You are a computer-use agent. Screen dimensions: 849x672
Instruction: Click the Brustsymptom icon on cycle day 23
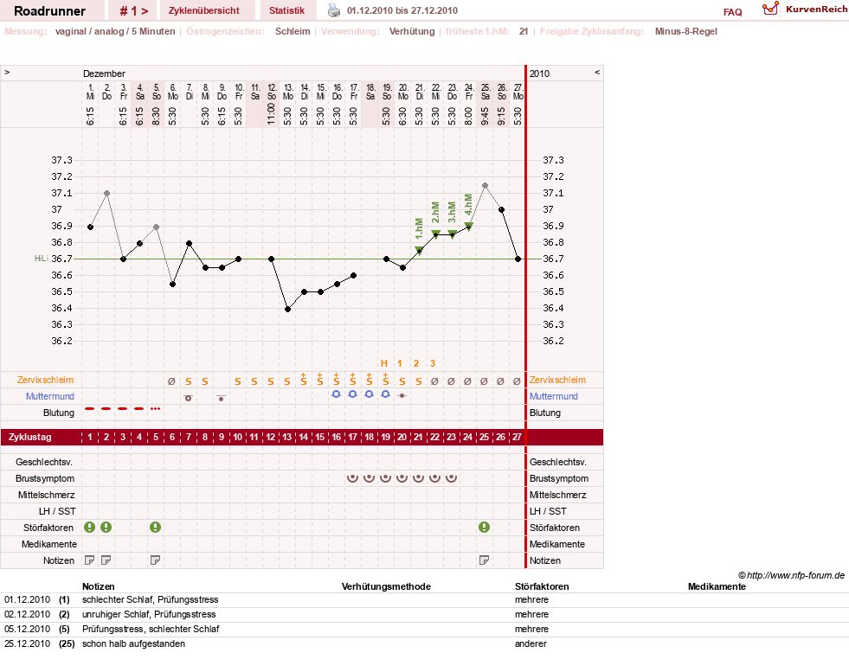451,477
